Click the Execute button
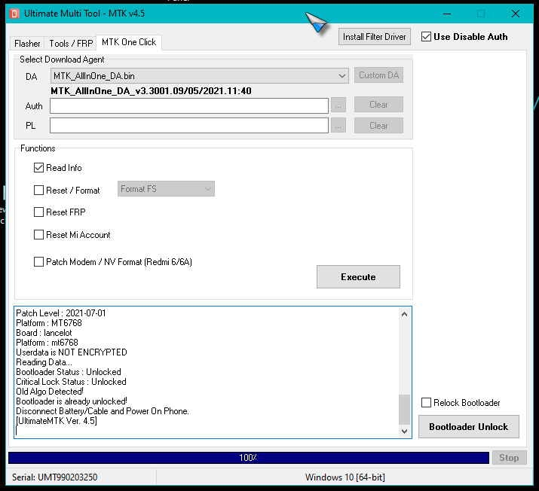 coord(358,276)
